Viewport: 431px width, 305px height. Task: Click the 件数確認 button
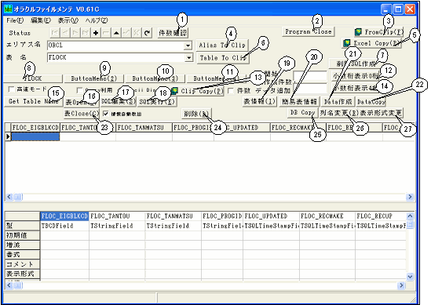[x=173, y=33]
